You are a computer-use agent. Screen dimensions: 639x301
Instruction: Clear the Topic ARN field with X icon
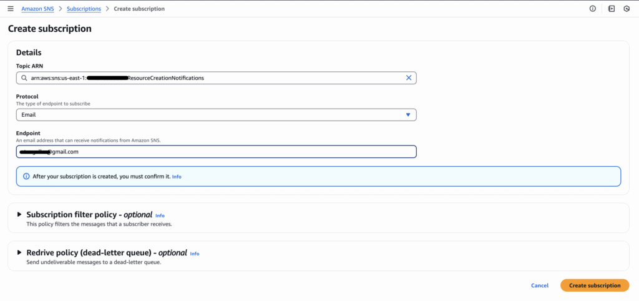(x=409, y=78)
